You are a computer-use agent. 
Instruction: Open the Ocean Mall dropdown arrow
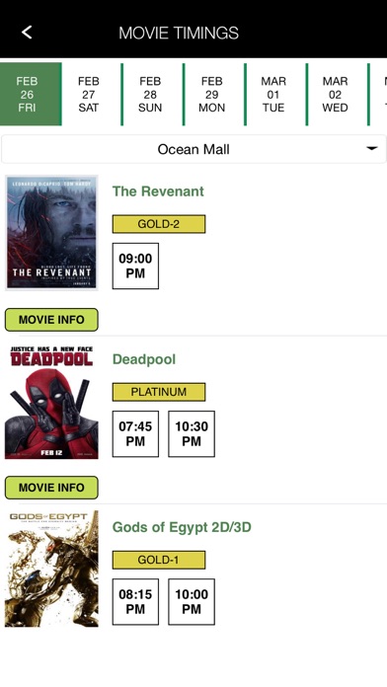tap(371, 149)
